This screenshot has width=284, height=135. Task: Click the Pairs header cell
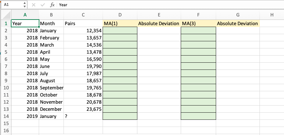pos(83,23)
